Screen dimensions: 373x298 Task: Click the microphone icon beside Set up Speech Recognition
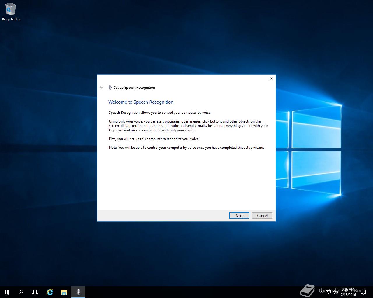pyautogui.click(x=110, y=87)
